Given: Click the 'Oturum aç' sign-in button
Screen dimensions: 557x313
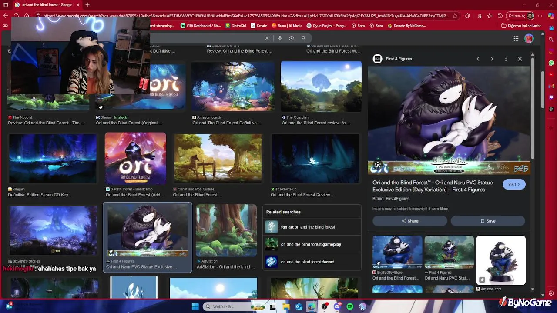Looking at the screenshot, I should [x=521, y=16].
